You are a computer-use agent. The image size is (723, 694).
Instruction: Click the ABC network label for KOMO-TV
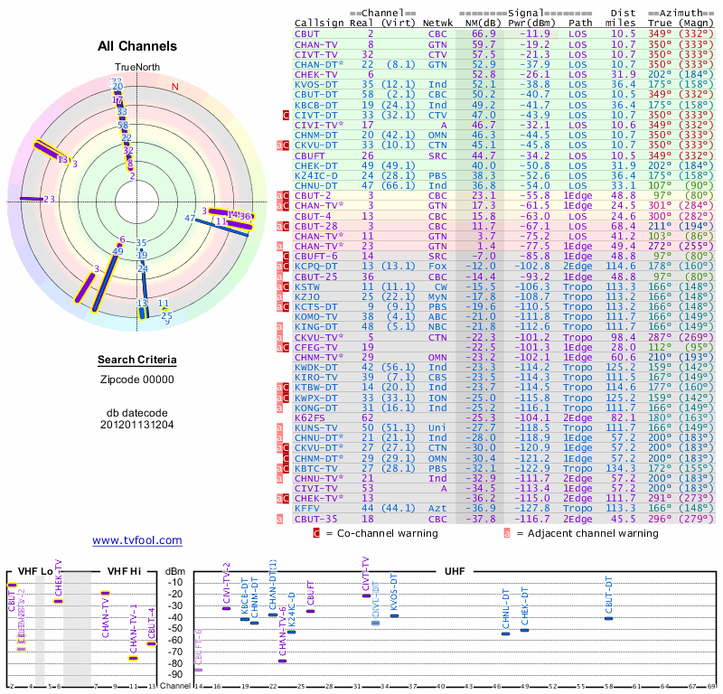tap(437, 317)
